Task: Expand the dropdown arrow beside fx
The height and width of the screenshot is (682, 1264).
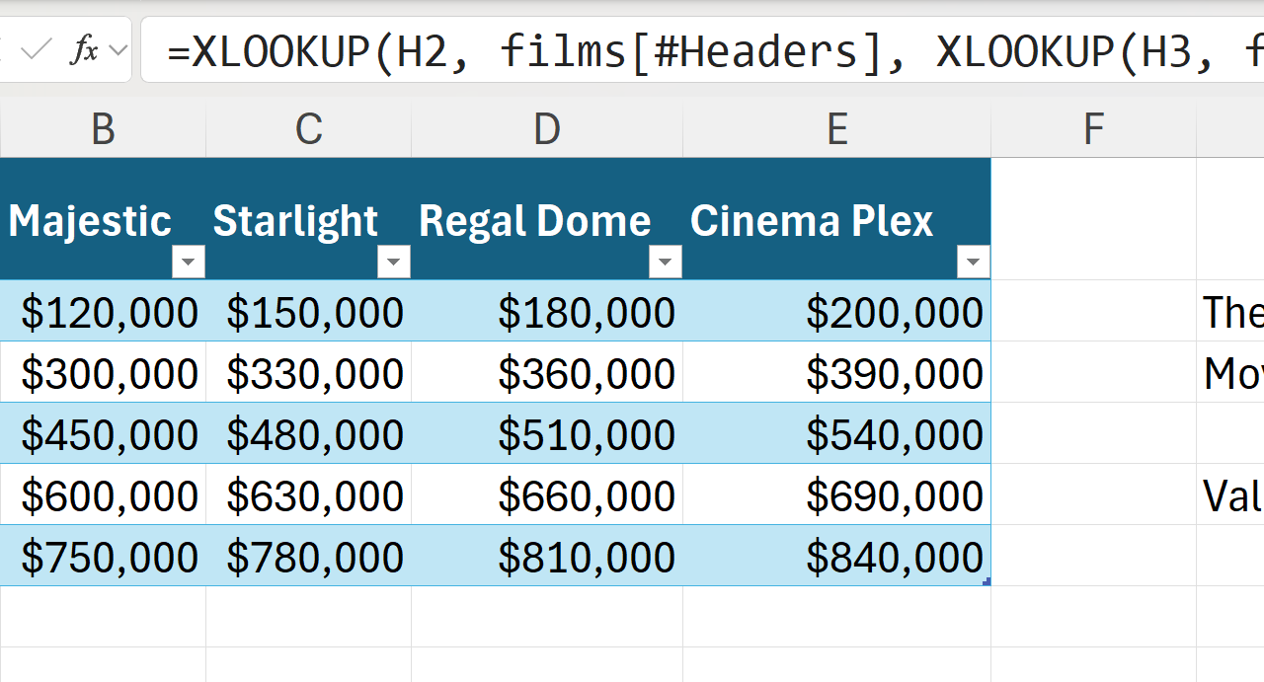Action: click(x=118, y=49)
